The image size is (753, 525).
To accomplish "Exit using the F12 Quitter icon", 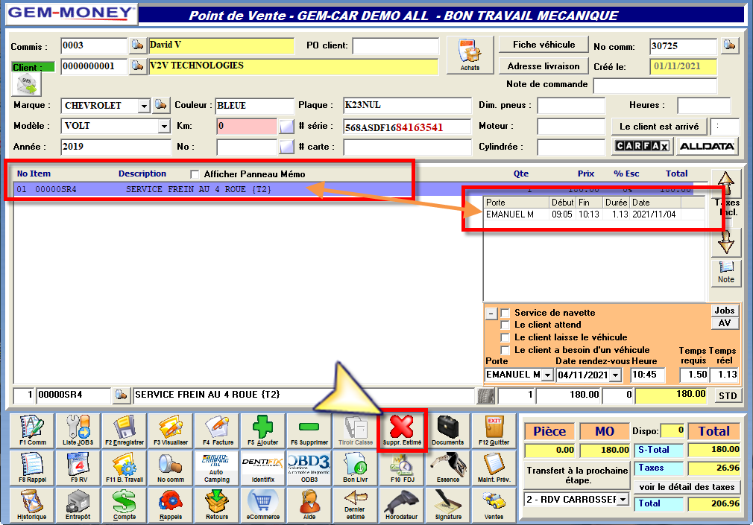I will point(494,430).
